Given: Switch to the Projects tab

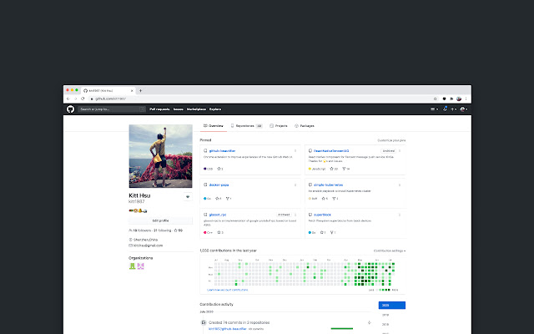Looking at the screenshot, I should point(279,126).
